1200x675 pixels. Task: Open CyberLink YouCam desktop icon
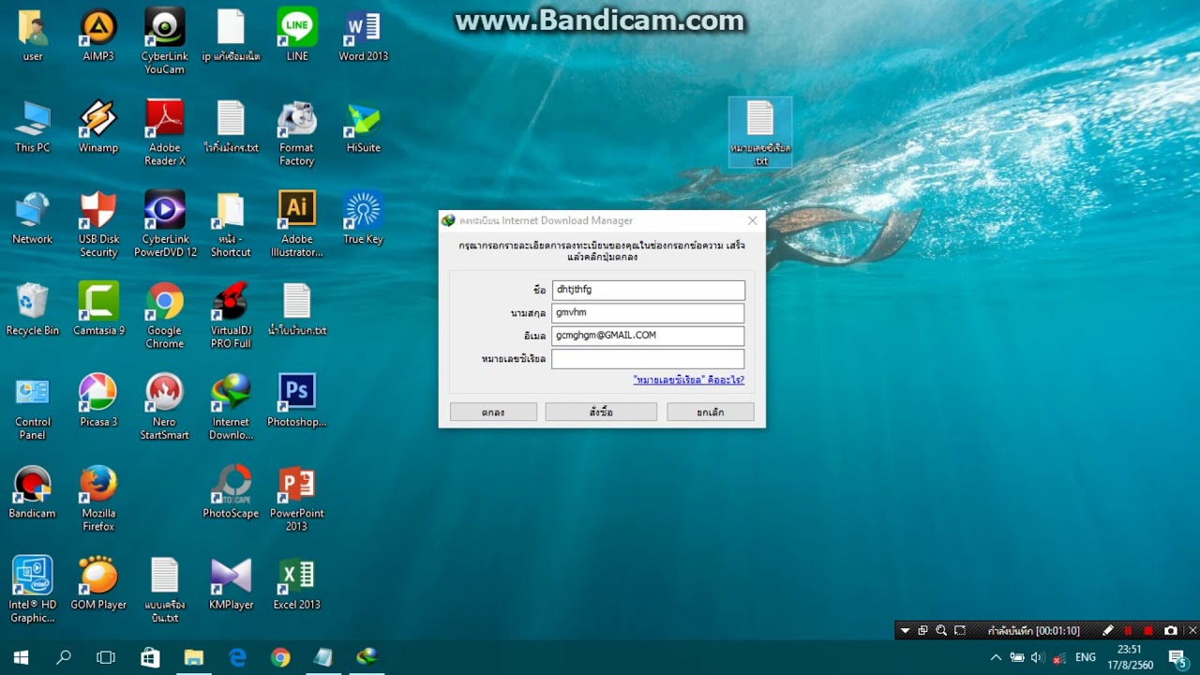click(164, 42)
